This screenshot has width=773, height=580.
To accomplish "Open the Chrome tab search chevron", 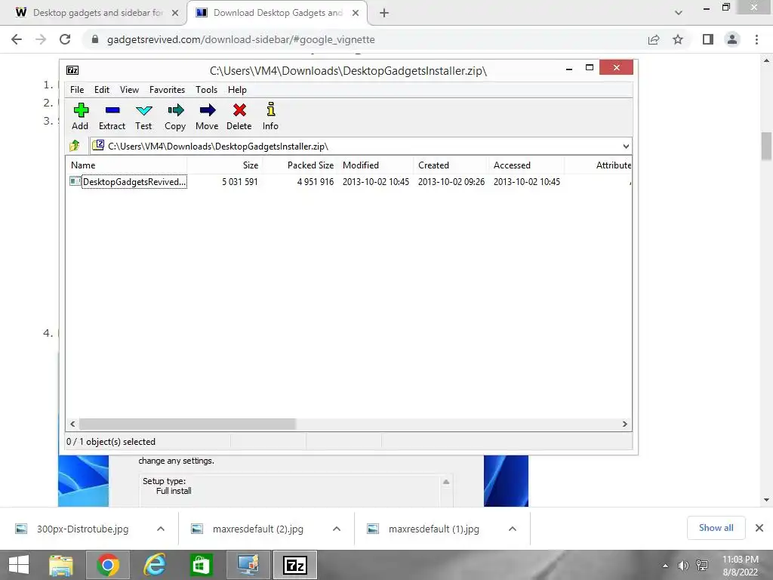I will pyautogui.click(x=679, y=14).
